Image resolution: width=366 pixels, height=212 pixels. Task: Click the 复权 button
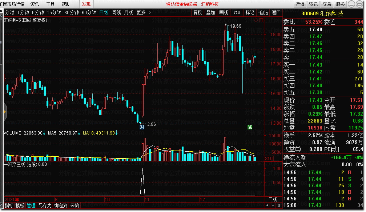(197, 13)
